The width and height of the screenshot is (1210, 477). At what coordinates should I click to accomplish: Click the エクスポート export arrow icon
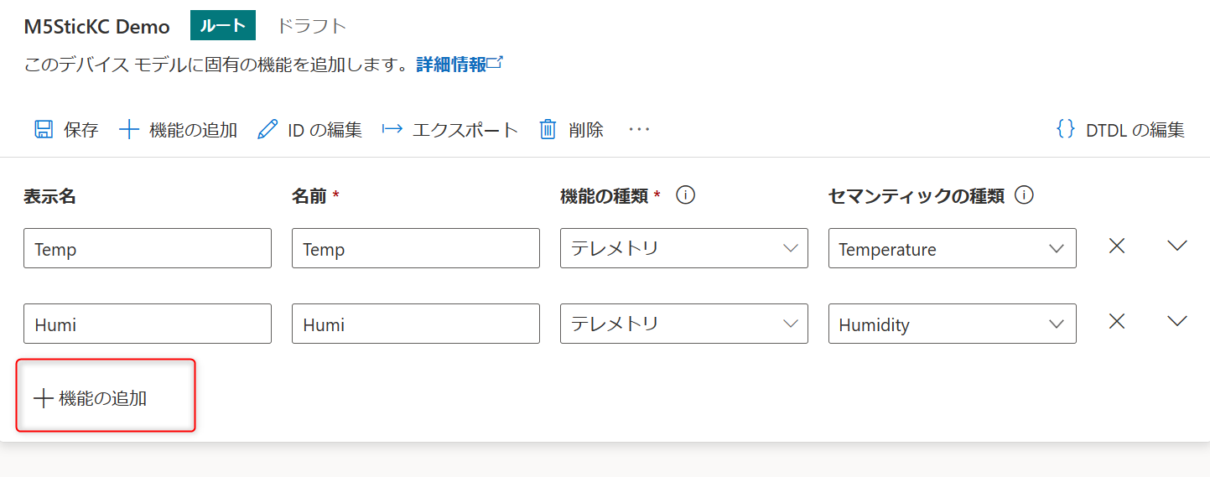[392, 129]
